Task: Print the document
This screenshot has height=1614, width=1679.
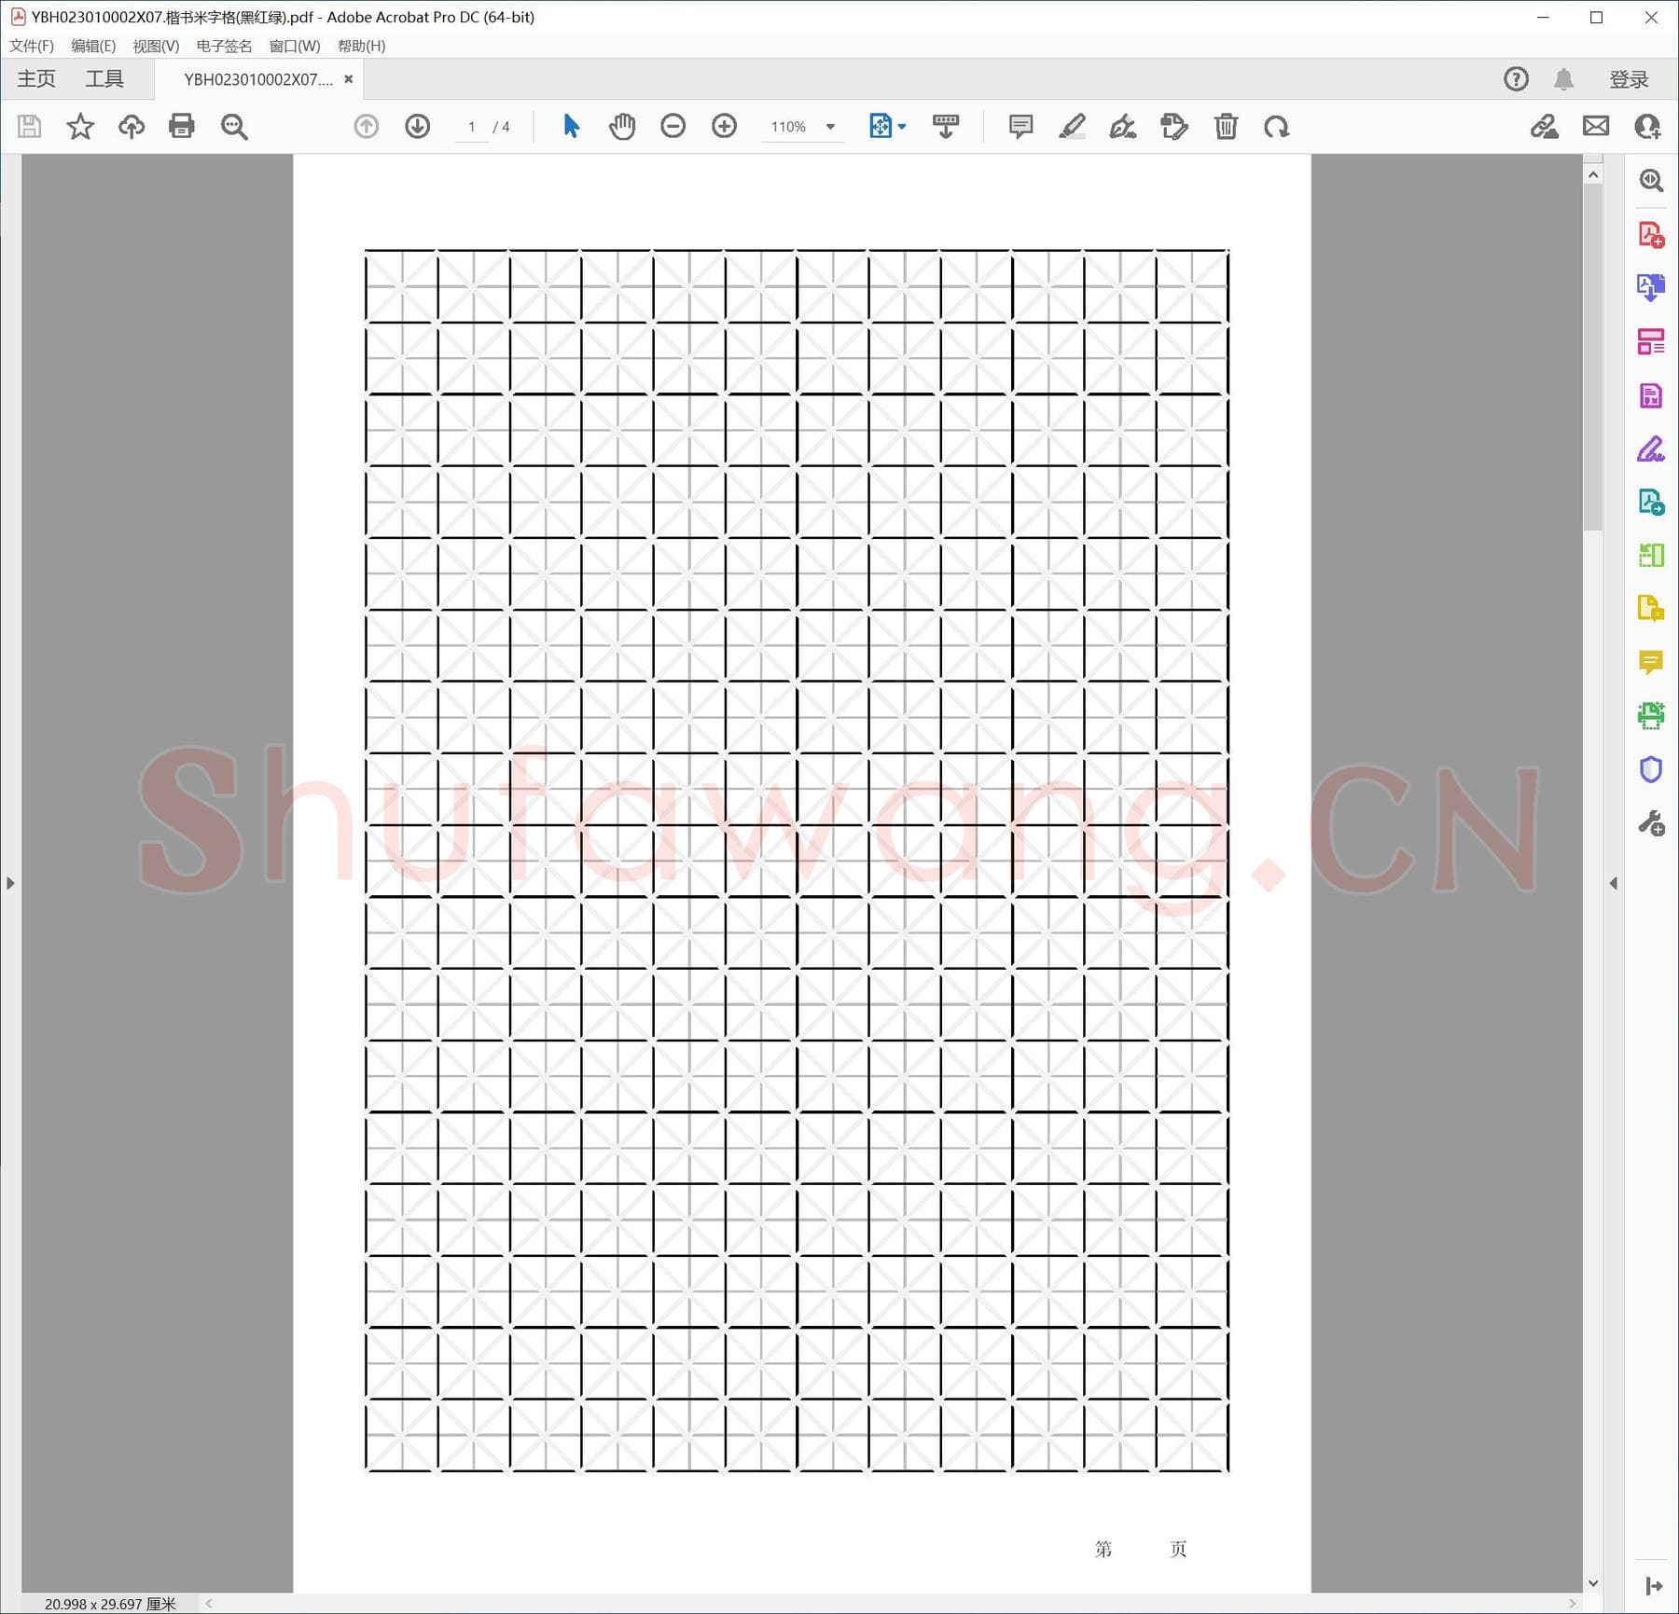Action: coord(182,126)
